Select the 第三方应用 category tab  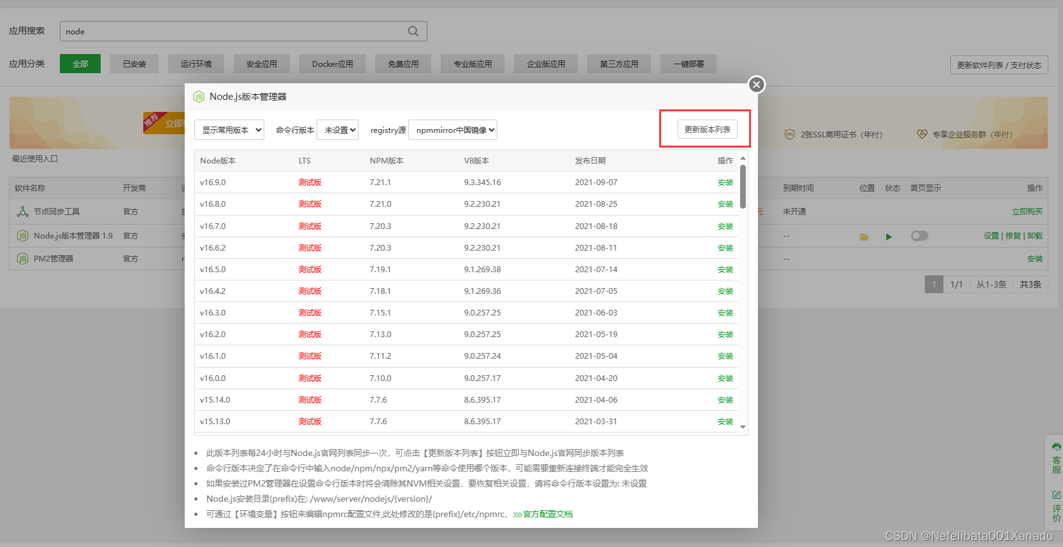coord(619,64)
